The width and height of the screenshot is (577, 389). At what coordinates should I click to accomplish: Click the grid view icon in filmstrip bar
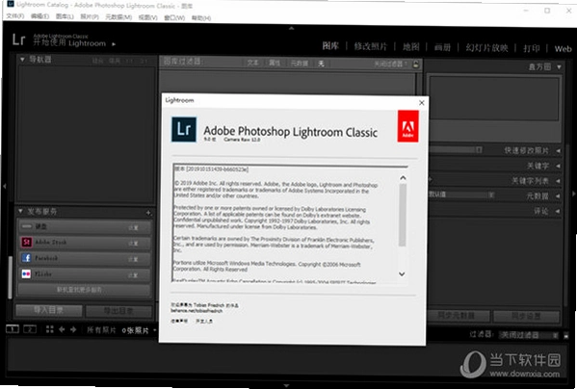50,329
